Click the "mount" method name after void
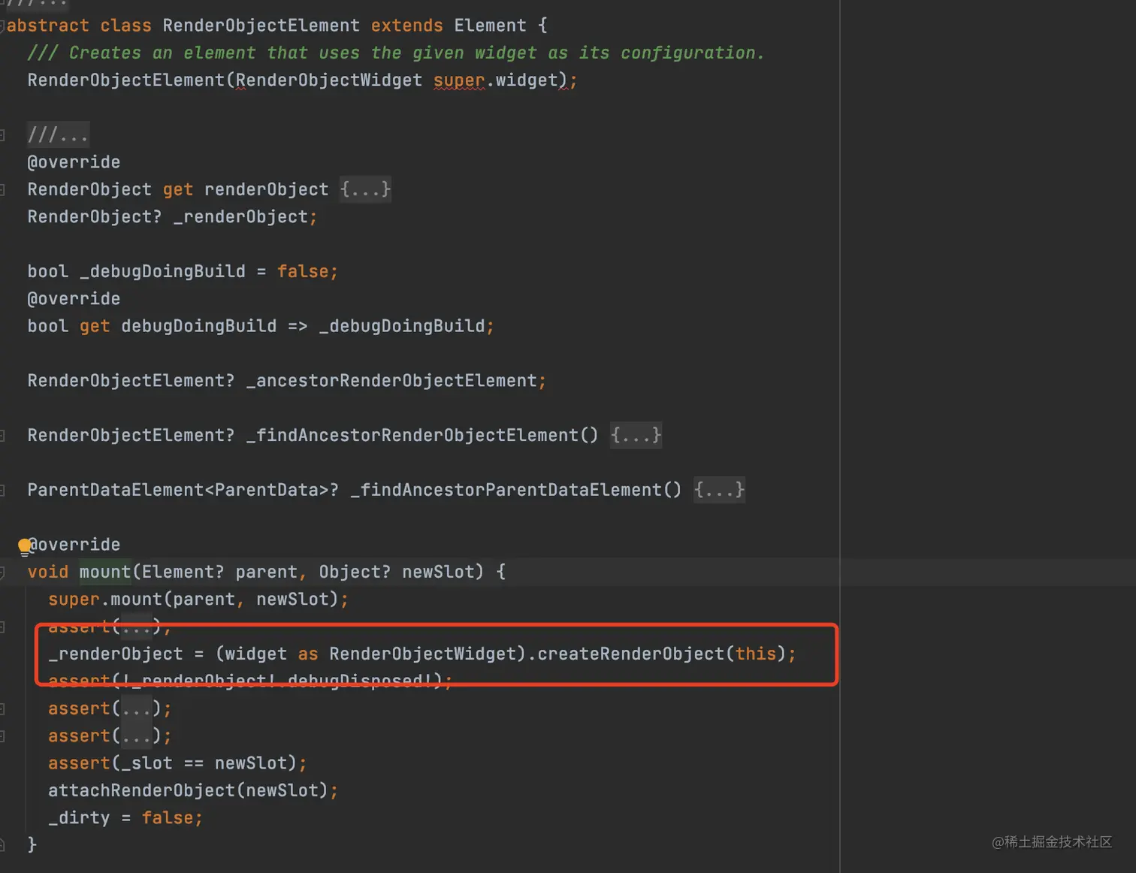The image size is (1136, 873). click(105, 572)
